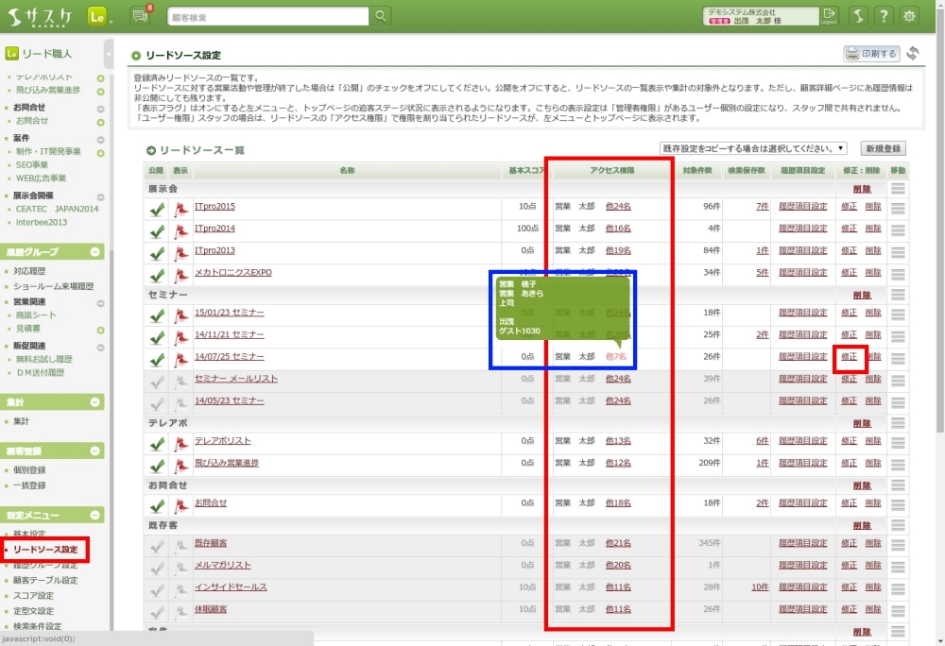The image size is (945, 646).
Task: Click the refresh icon beside 印刷する
Action: pyautogui.click(x=913, y=54)
